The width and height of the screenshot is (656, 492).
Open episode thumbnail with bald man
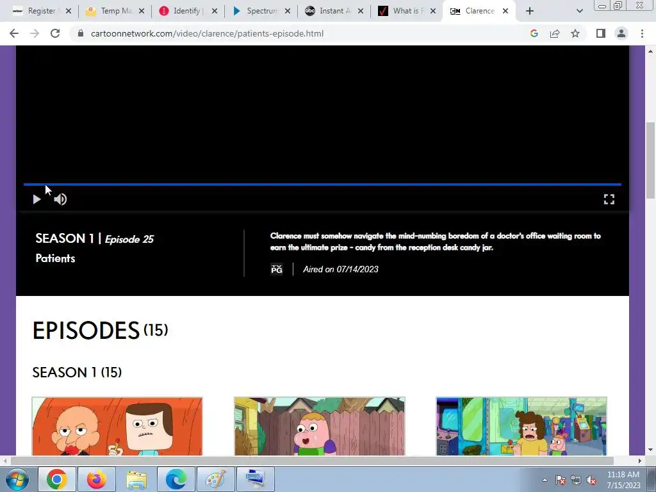coord(117,426)
